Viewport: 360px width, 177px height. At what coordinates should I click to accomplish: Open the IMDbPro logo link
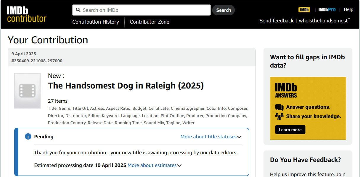327,10
